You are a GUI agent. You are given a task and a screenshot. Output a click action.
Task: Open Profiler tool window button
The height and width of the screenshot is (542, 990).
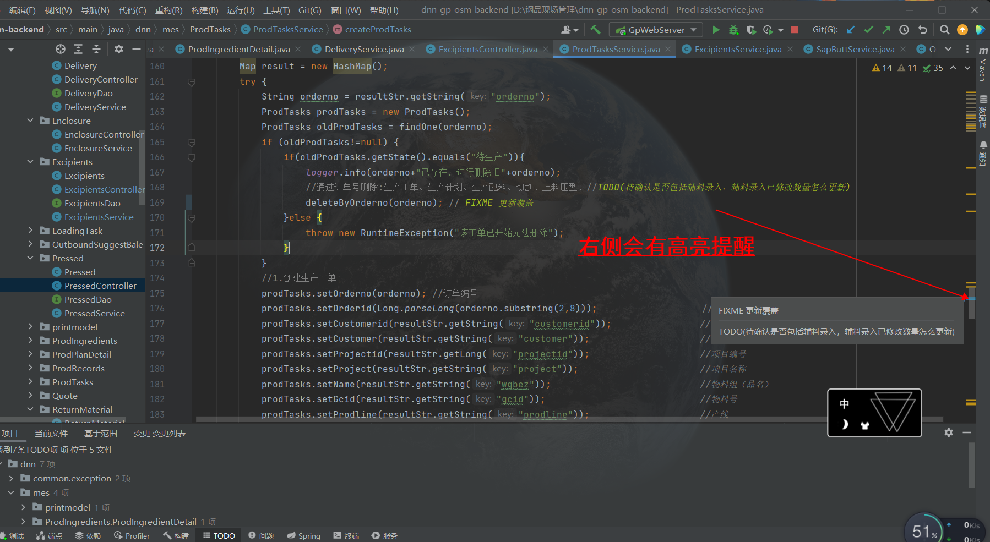point(132,536)
